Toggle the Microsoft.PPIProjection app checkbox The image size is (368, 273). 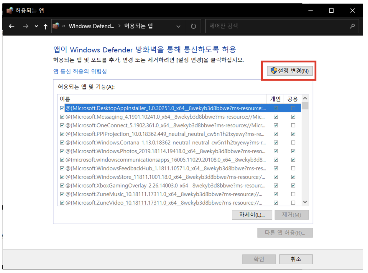[x=62, y=134]
